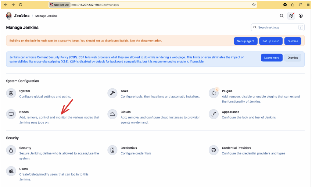Open the user account icon
The height and width of the screenshot is (189, 312).
(x=301, y=16)
